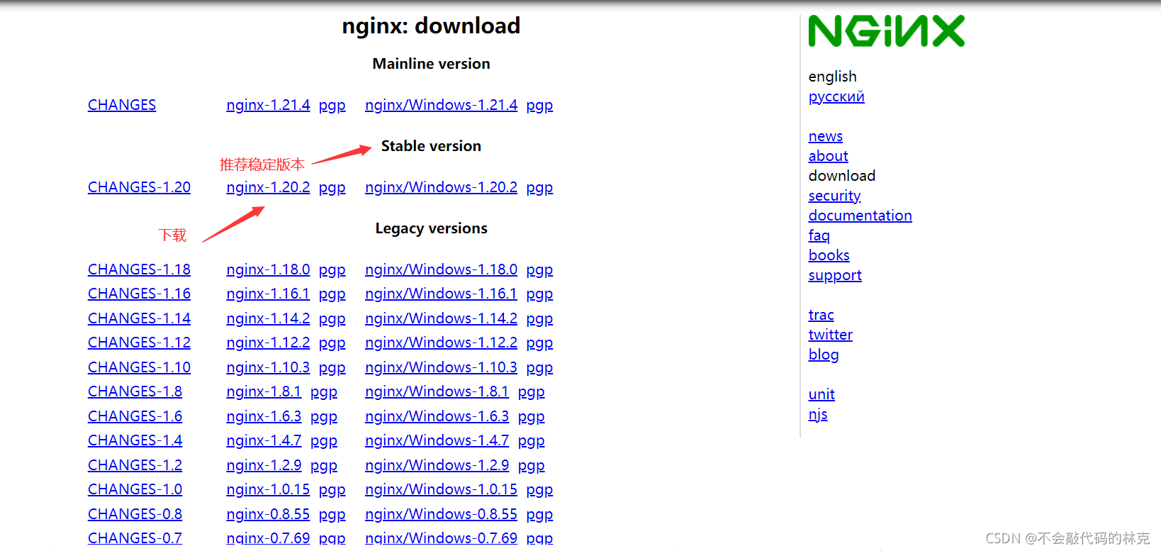Open CHANGES-1.12 link

pyautogui.click(x=139, y=343)
